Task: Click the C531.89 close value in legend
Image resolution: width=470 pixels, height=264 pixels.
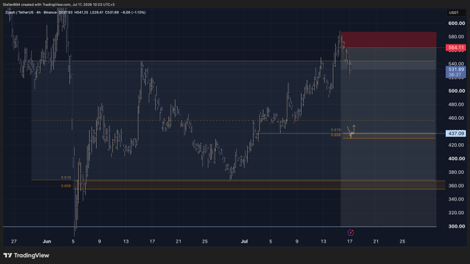Action: [112, 12]
